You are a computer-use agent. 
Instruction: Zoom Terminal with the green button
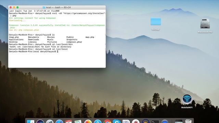tap(17, 8)
